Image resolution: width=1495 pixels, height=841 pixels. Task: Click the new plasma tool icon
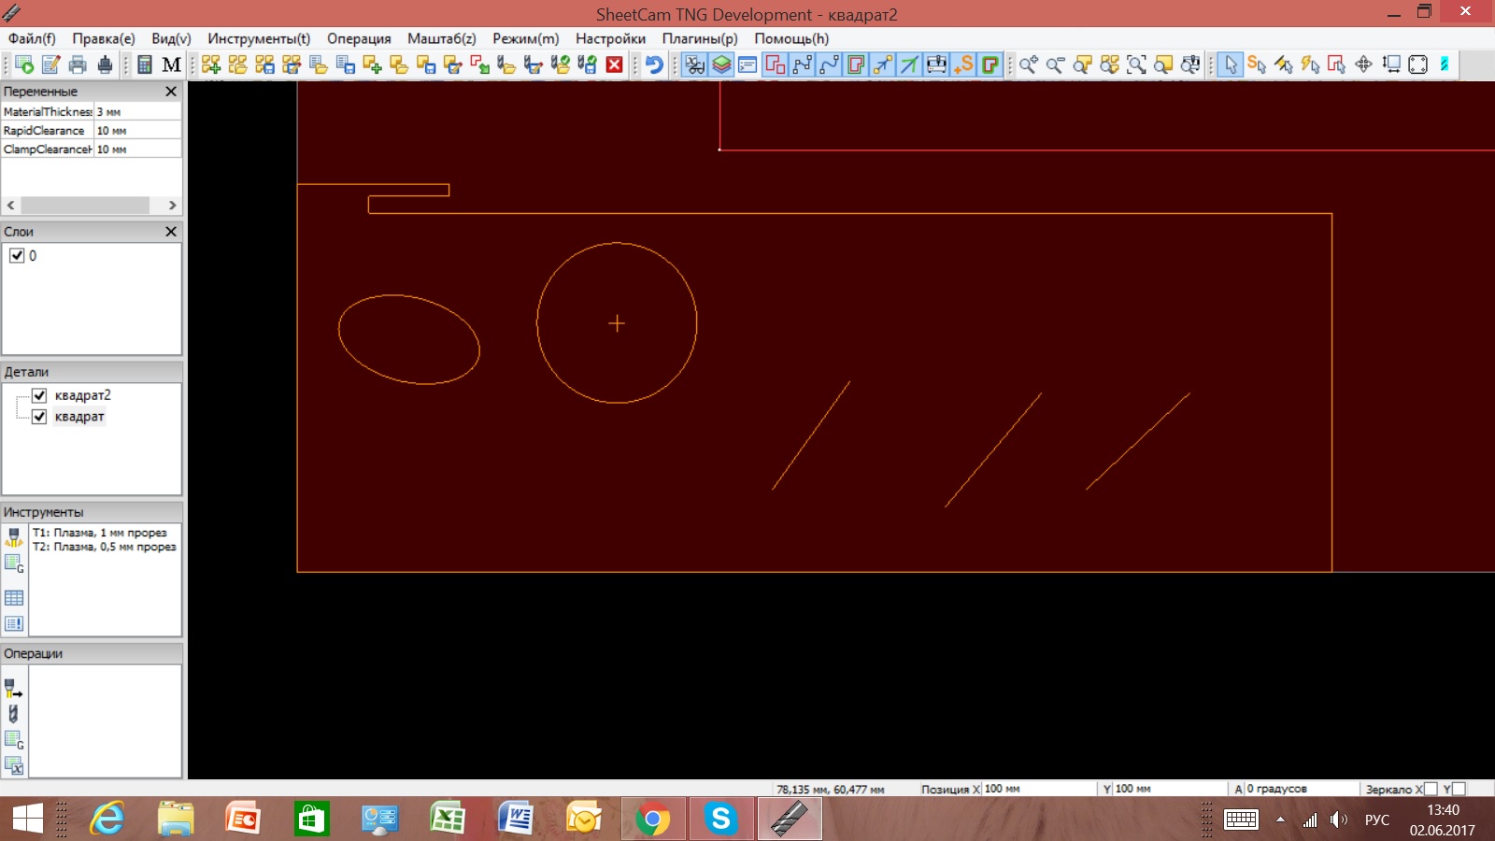(14, 537)
